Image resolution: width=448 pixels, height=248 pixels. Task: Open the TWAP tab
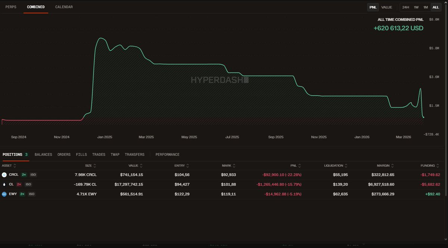115,154
